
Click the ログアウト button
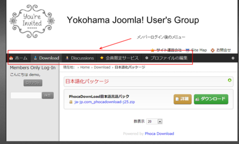point(33,83)
